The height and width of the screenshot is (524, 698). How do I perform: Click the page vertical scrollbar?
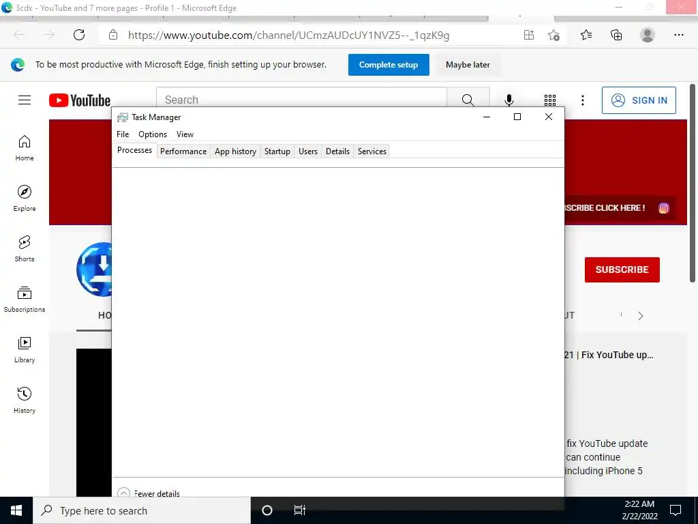(x=693, y=183)
